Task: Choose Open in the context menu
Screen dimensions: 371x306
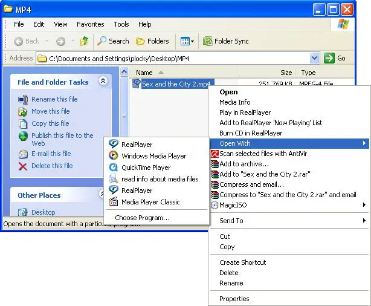Action: coord(289,92)
